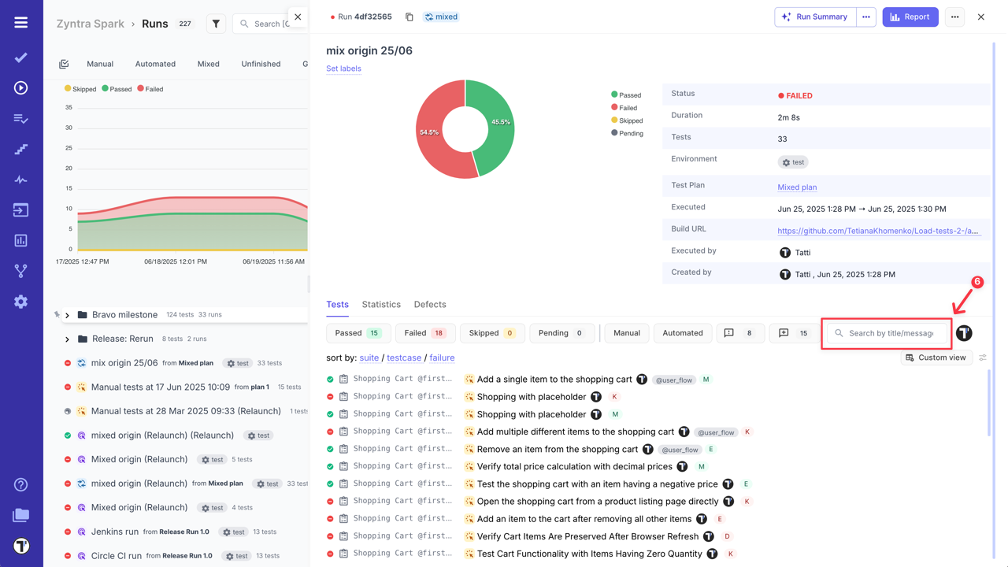
Task: Switch to the Statistics tab
Action: tap(381, 304)
